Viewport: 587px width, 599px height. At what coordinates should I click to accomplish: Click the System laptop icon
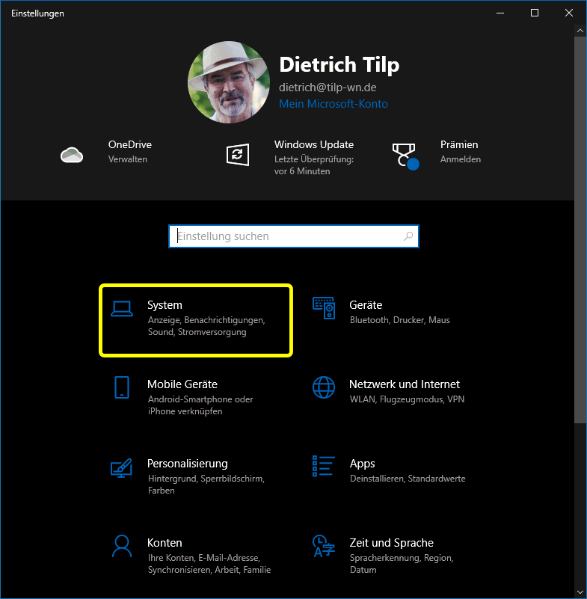(122, 309)
